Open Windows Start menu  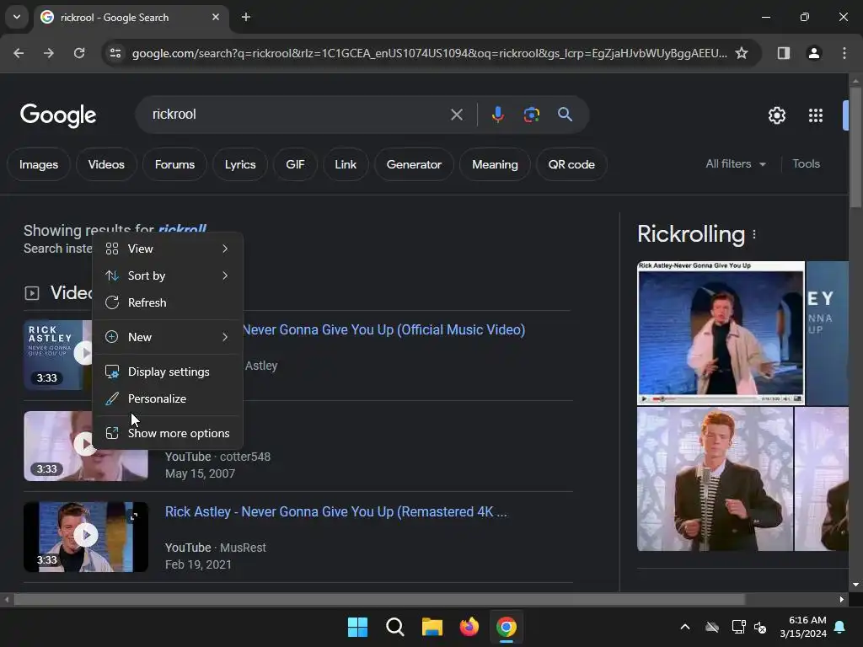tap(357, 627)
